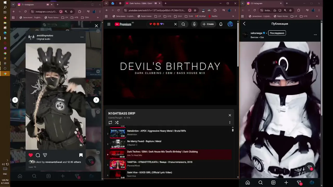Open the Netflix bookmark in the YouTube window
333x187 pixels.
coord(213,16)
